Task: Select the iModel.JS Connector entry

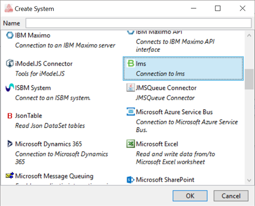Action: (x=44, y=64)
